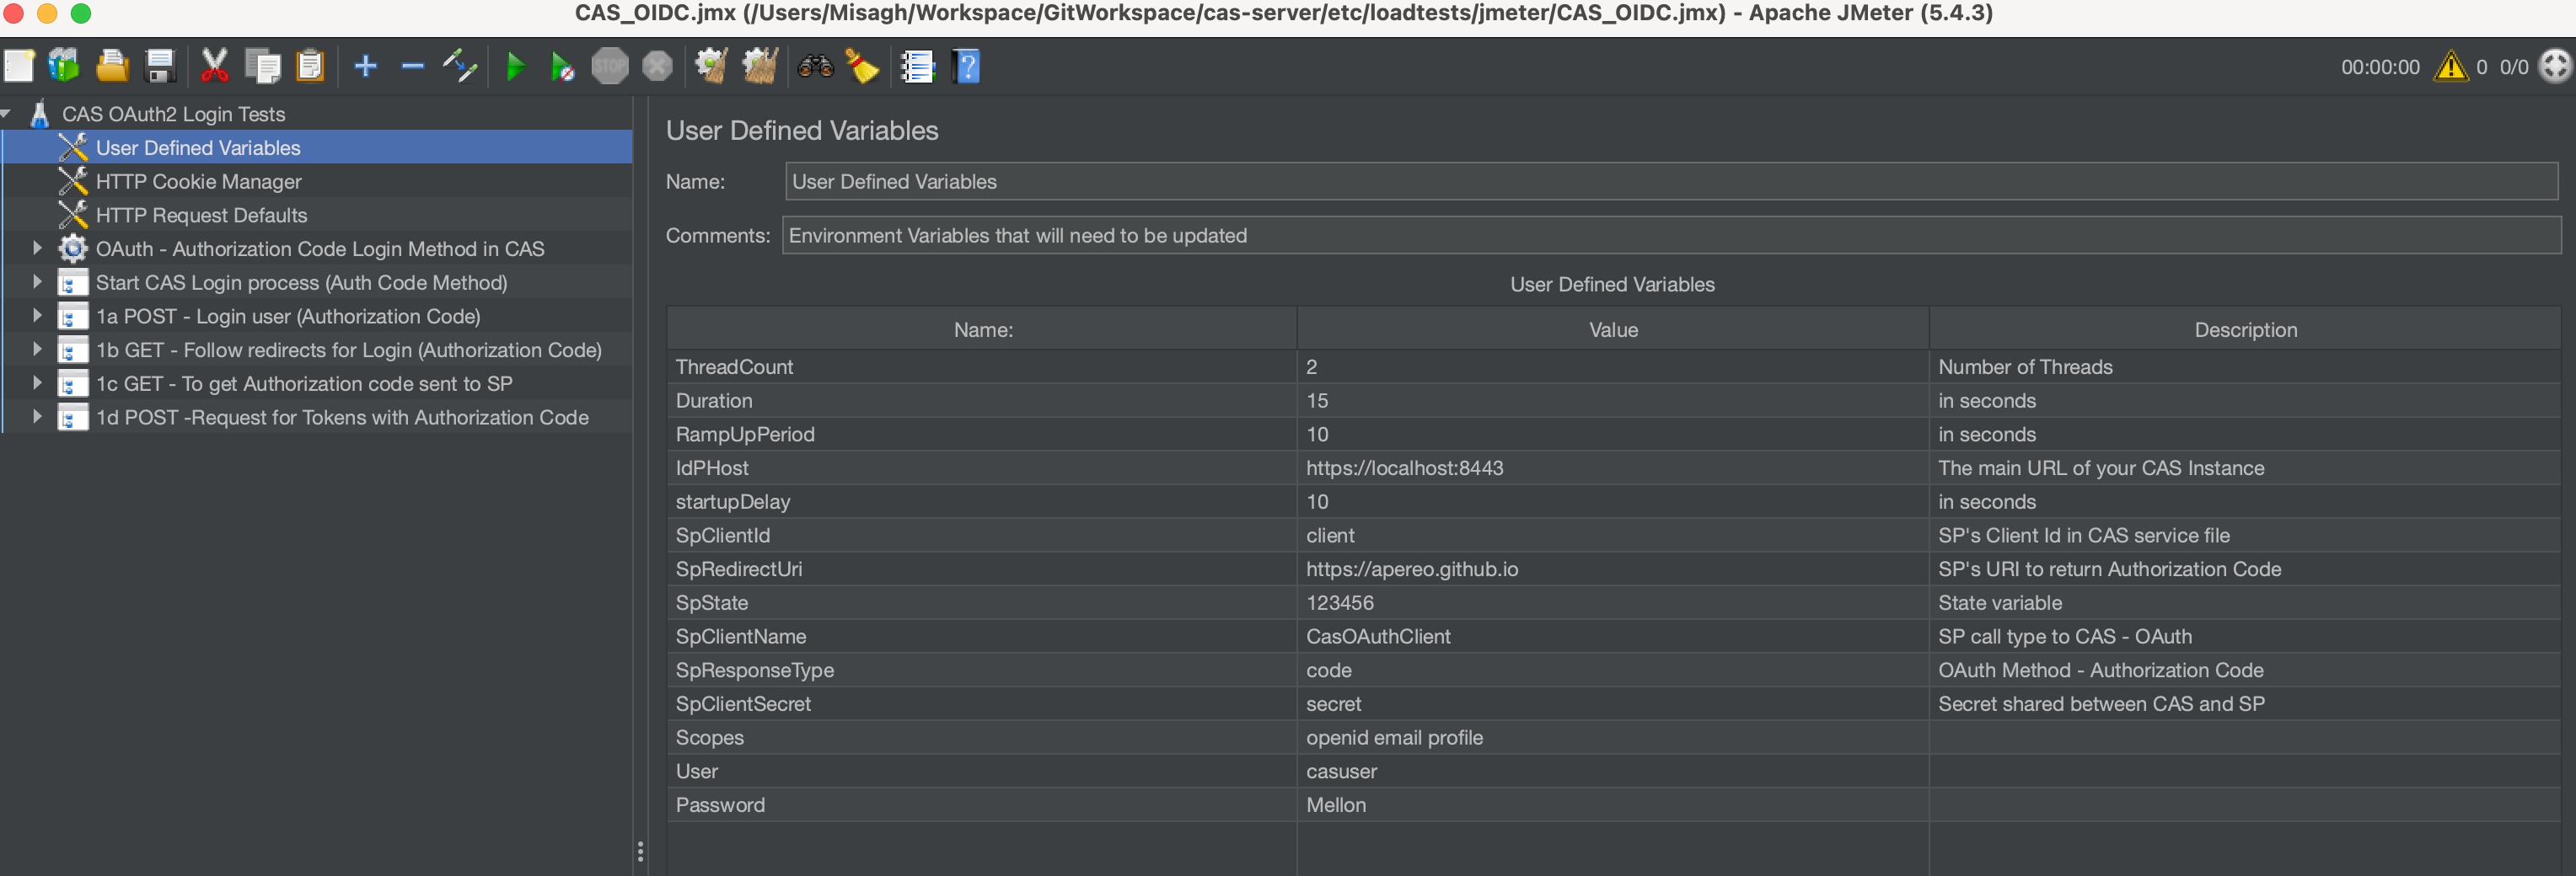Open search using the binoculars icon
The width and height of the screenshot is (2576, 876).
point(814,66)
